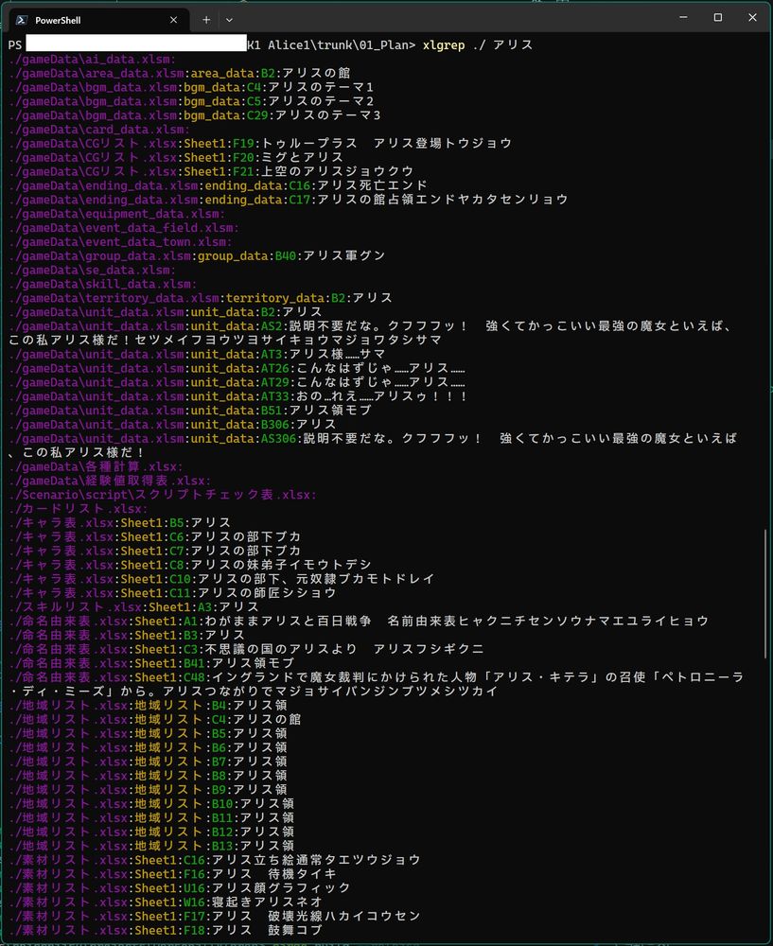Image resolution: width=773 pixels, height=946 pixels.
Task: Click the bgm_data C5 'アリスのテーマ2' line
Action: pyautogui.click(x=191, y=101)
